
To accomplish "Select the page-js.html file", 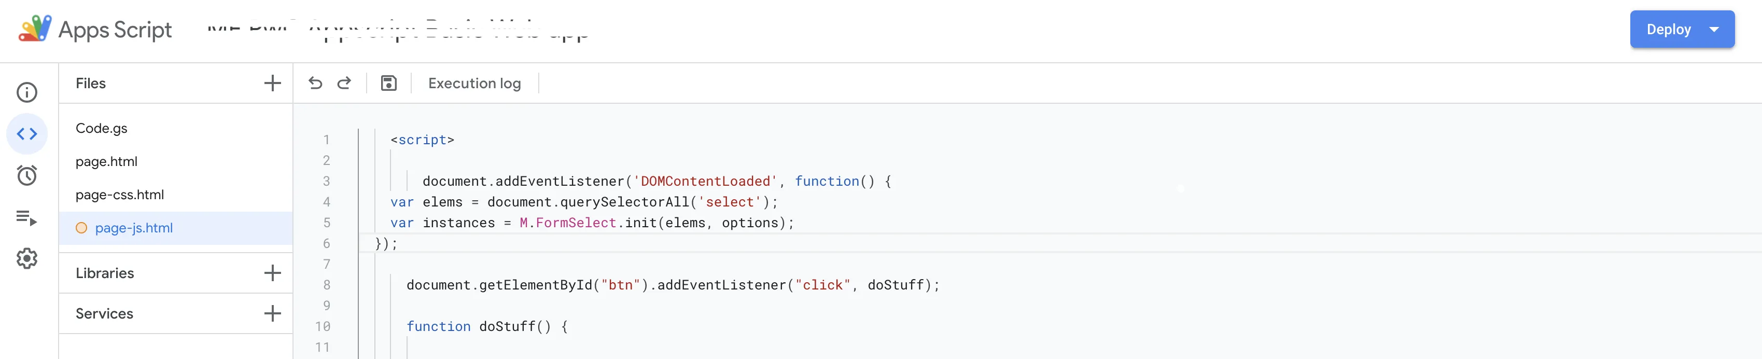I will pos(133,228).
